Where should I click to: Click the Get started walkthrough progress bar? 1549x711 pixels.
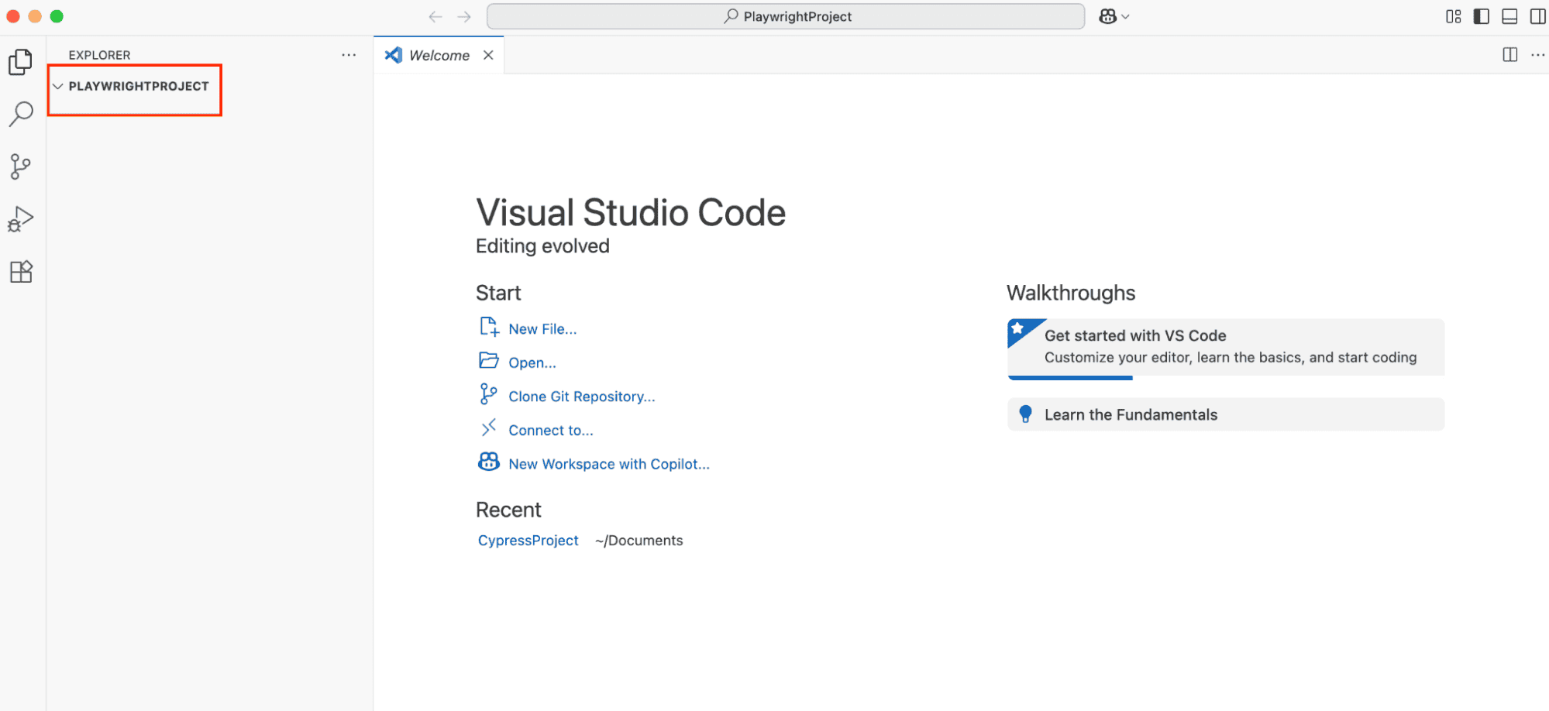tap(1070, 378)
